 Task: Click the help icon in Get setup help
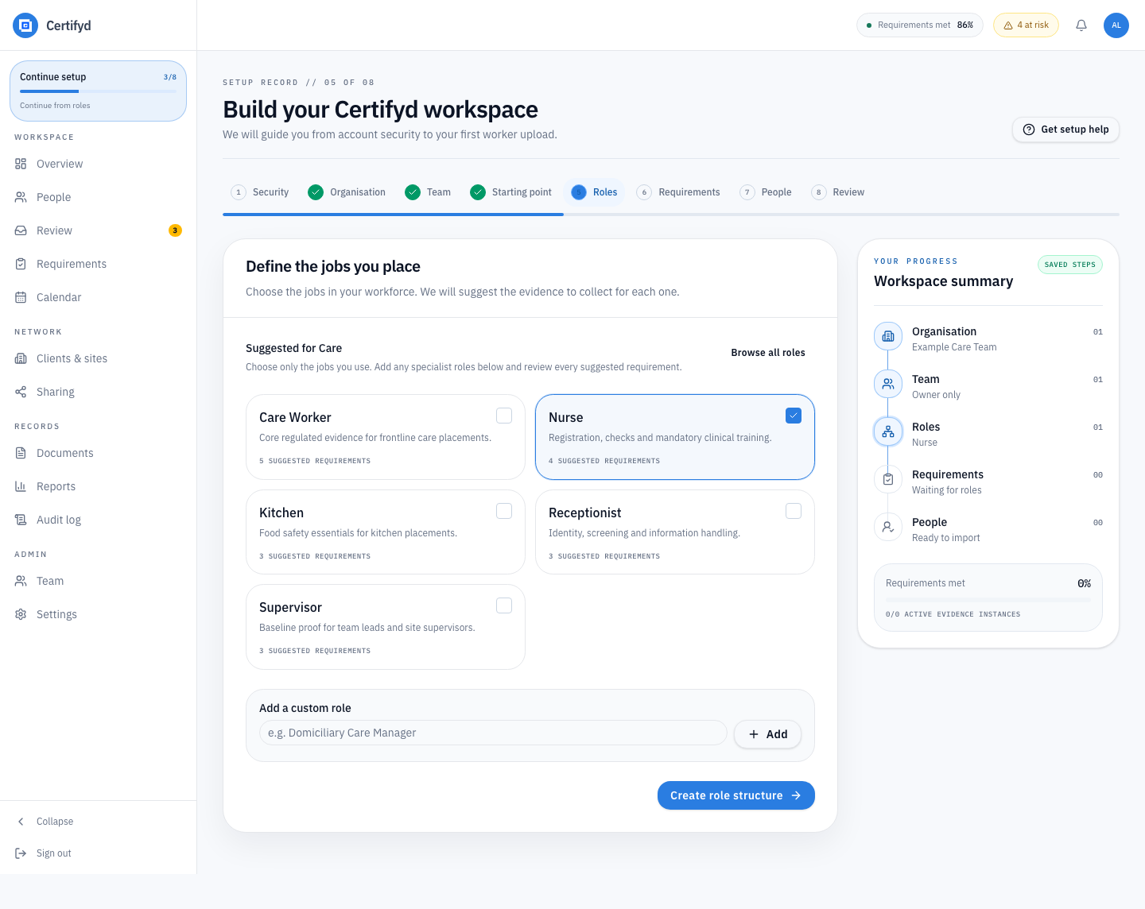(1029, 130)
